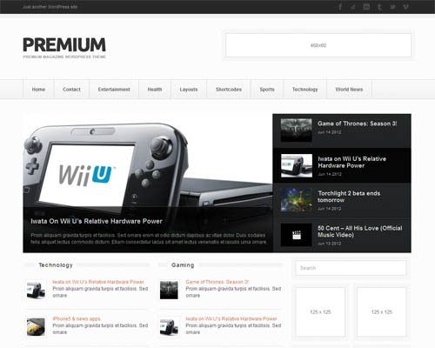Open the World News menu item

pyautogui.click(x=349, y=90)
